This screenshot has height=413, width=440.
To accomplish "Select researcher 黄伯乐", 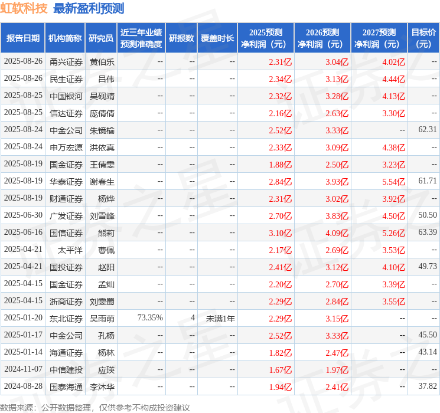I will [102, 62].
